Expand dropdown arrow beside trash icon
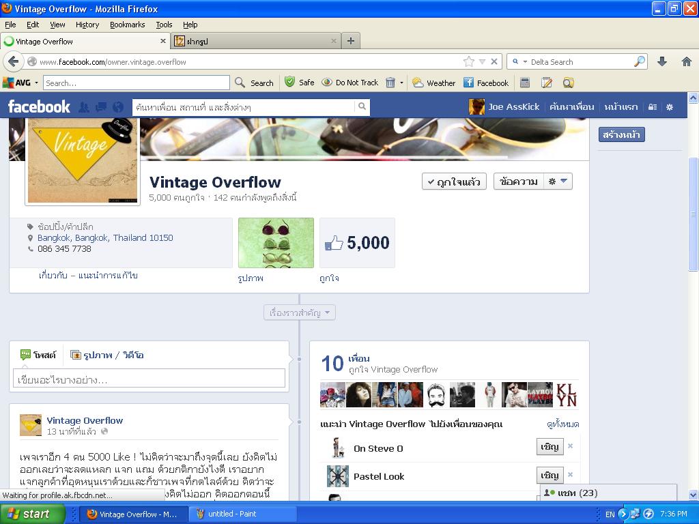This screenshot has height=524, width=699. [x=401, y=83]
